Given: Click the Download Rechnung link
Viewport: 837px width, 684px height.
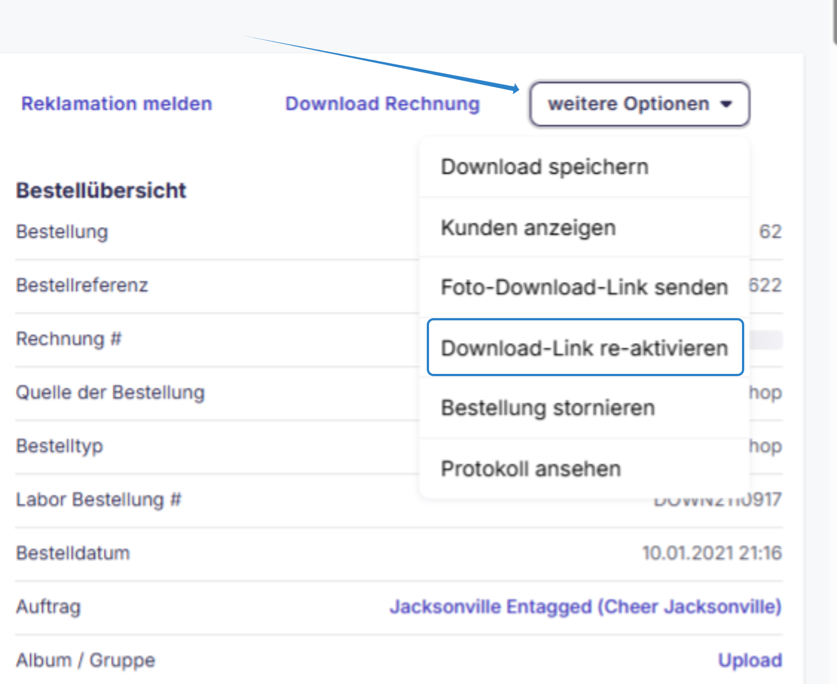Looking at the screenshot, I should pos(382,104).
